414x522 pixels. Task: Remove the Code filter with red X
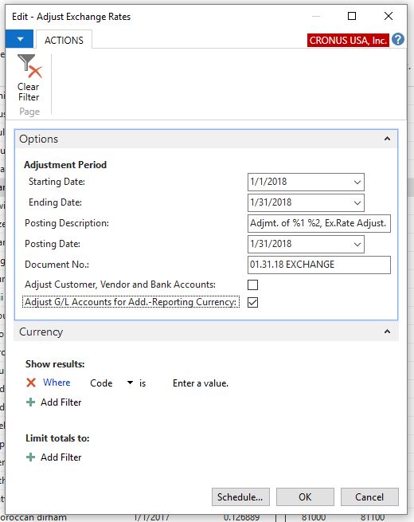pyautogui.click(x=31, y=383)
